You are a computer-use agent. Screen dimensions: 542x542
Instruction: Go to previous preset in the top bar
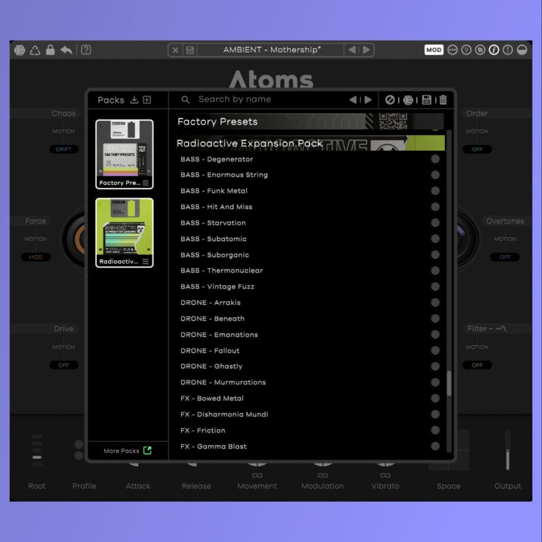352,50
